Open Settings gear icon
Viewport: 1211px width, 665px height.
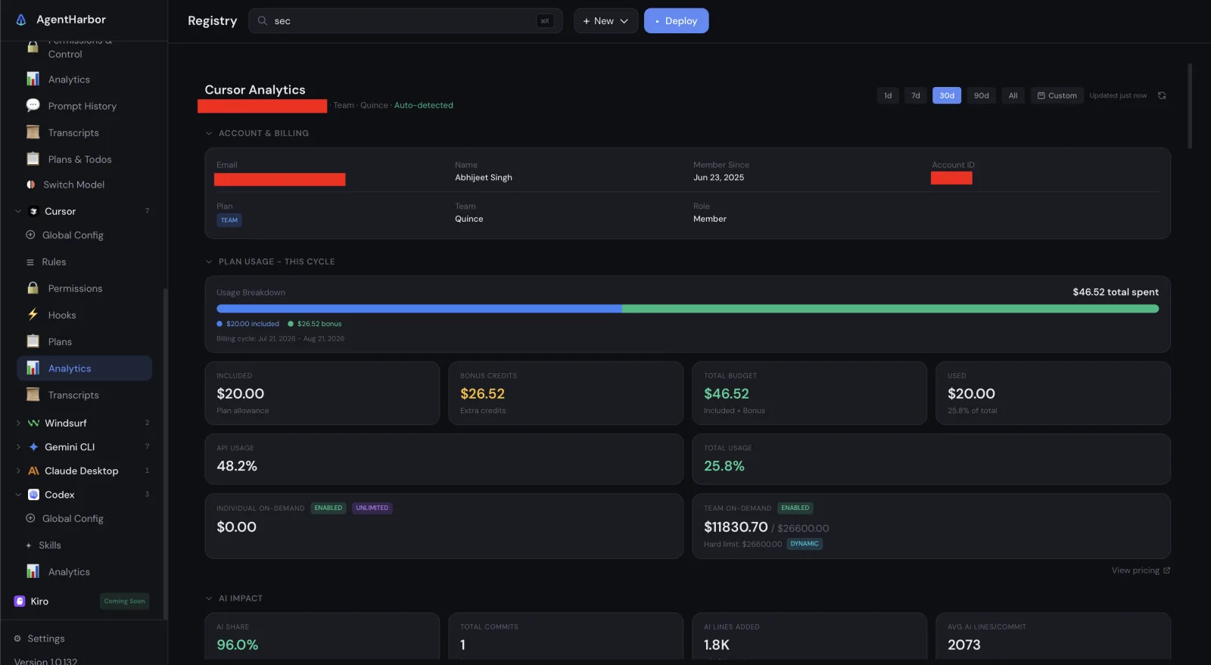point(17,639)
